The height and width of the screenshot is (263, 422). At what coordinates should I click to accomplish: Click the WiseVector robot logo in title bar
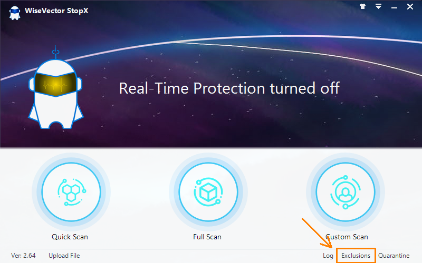tap(15, 13)
